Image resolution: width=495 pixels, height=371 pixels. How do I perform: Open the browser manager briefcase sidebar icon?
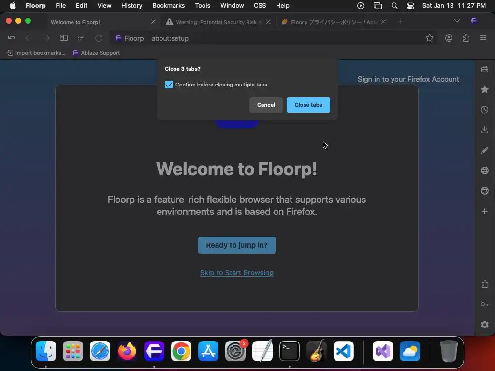tap(484, 69)
